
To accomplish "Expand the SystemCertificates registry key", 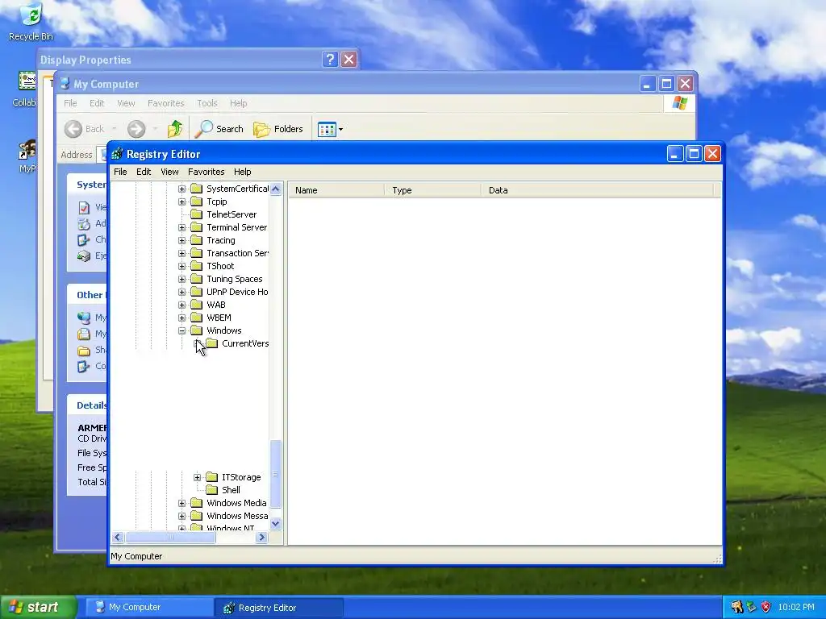I will coord(181,189).
